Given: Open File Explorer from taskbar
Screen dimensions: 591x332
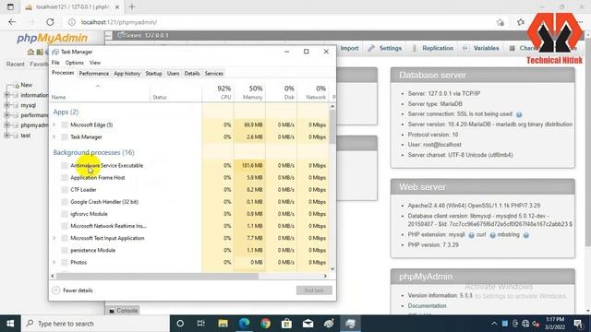Looking at the screenshot, I should point(223,324).
